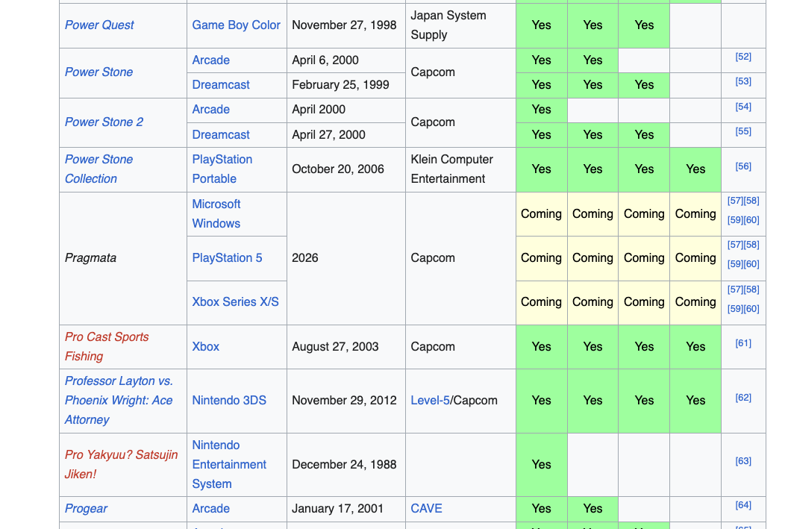Jump to reference [63]
The image size is (788, 529).
(x=743, y=460)
